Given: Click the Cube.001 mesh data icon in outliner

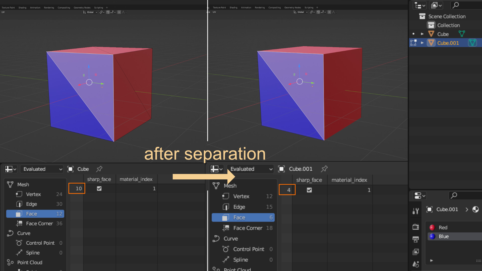Looking at the screenshot, I should [x=472, y=43].
